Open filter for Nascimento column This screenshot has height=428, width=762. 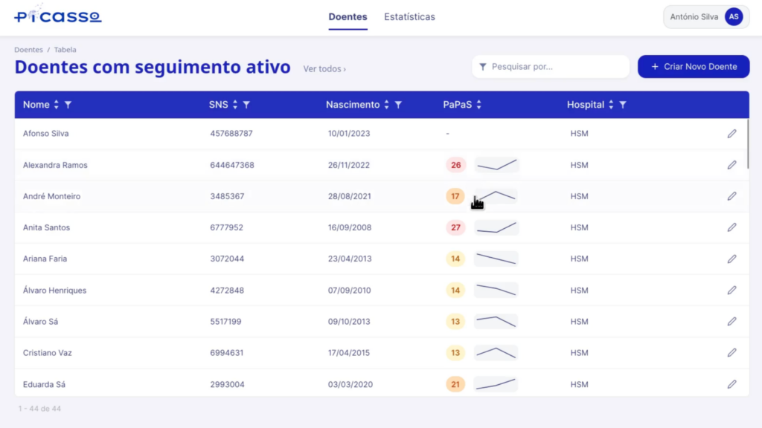click(398, 105)
